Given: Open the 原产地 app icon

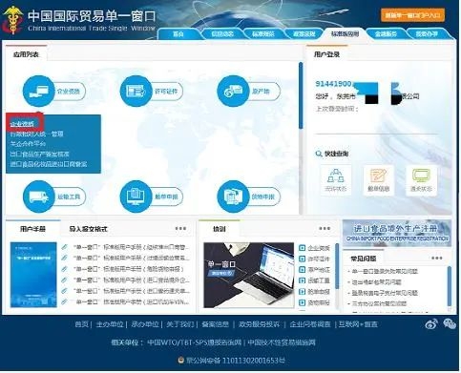Looking at the screenshot, I should (x=233, y=91).
